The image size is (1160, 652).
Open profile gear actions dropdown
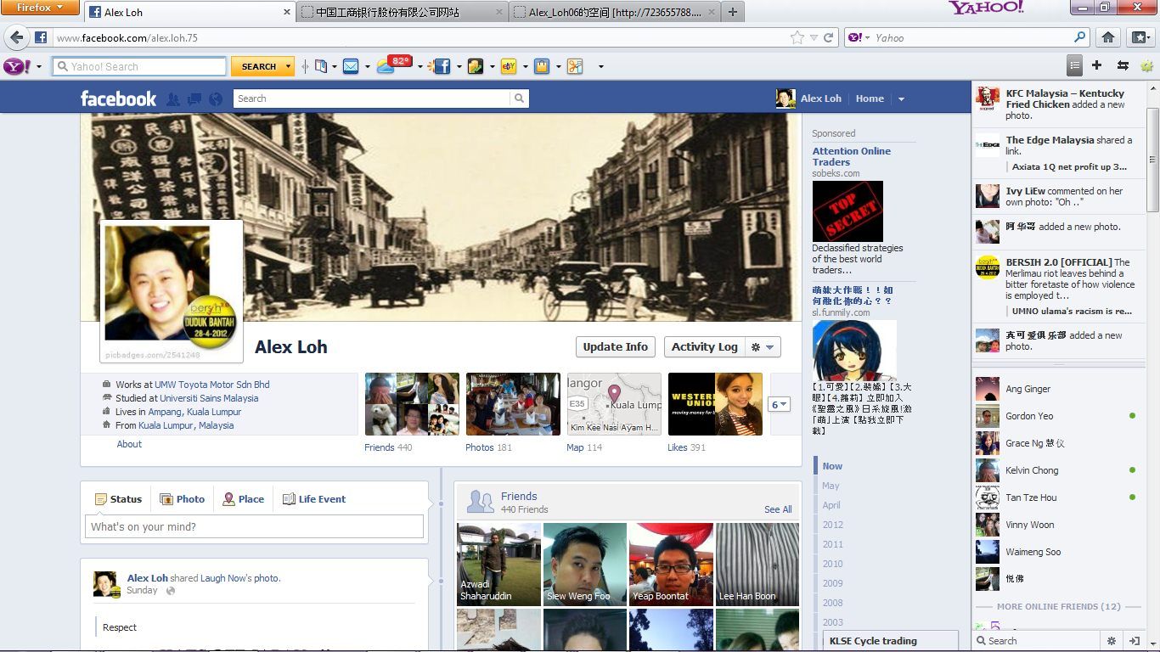(x=762, y=347)
